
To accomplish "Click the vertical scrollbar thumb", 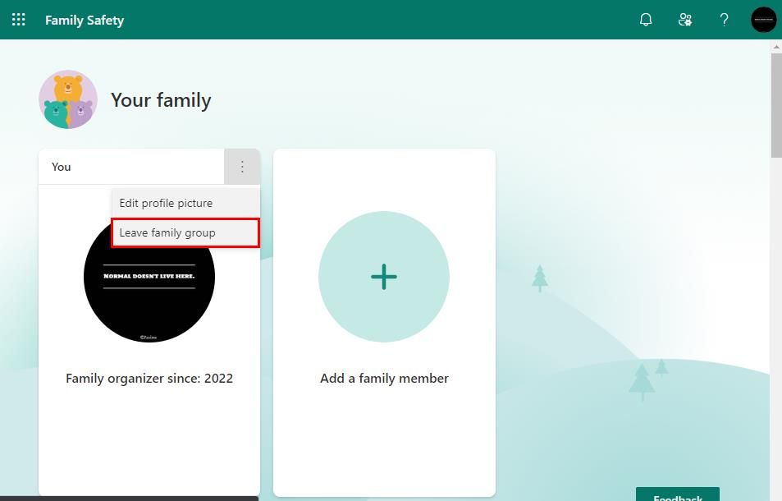I will point(776,106).
